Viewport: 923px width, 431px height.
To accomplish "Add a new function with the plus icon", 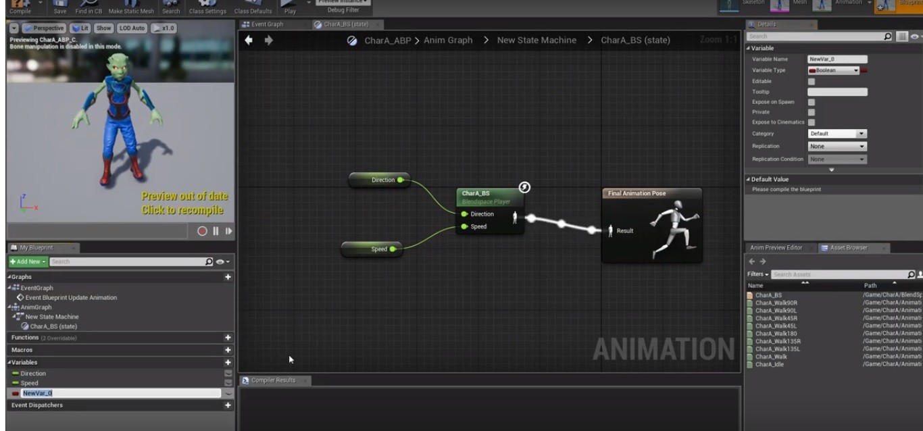I will (228, 338).
